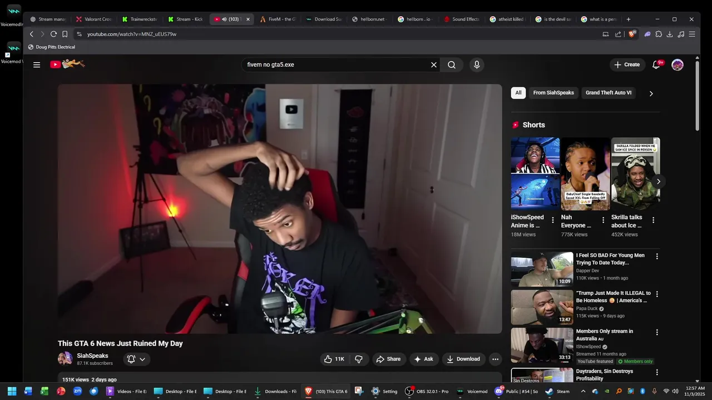Open Steam from the taskbar
Image resolution: width=712 pixels, height=400 pixels.
558,391
